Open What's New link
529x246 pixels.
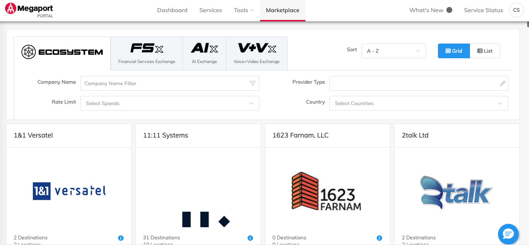click(x=426, y=10)
